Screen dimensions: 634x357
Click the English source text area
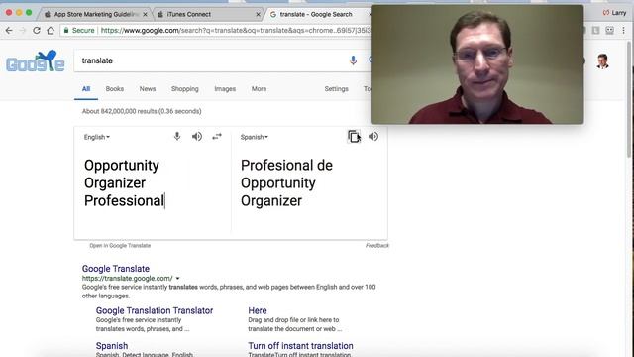[x=153, y=182]
